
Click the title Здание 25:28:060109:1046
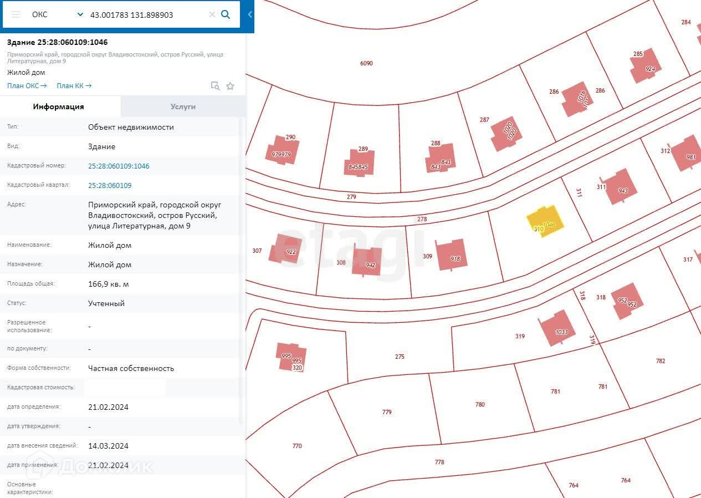(57, 42)
